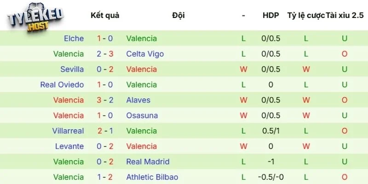
Task: Click the 0.5/1 handicap in Villarreal row
Action: pyautogui.click(x=270, y=131)
